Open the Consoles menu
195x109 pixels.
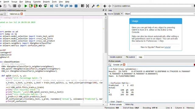37,2
